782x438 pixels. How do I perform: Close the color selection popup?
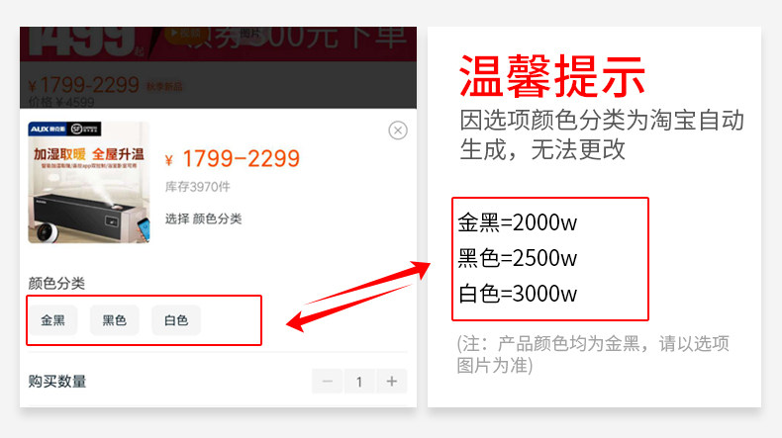(x=398, y=131)
